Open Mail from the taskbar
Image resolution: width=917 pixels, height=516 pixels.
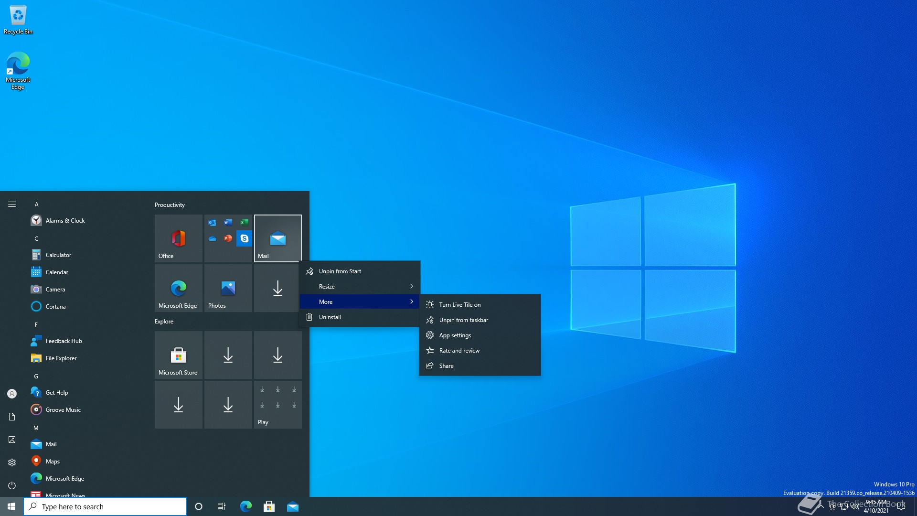tap(292, 506)
